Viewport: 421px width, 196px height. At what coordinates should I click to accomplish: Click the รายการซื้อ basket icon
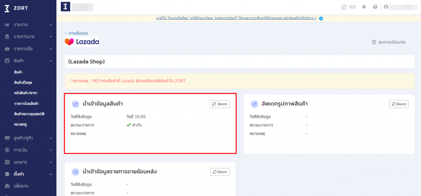(x=7, y=49)
